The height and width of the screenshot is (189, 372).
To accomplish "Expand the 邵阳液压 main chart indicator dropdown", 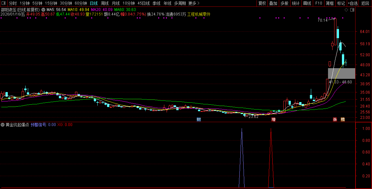I will coord(43,10).
